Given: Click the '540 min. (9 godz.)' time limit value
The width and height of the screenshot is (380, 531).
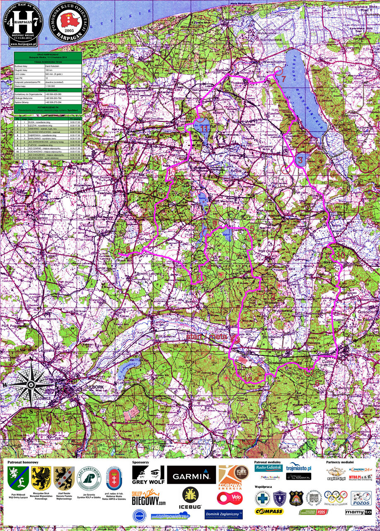Looking at the screenshot, I should [63, 73].
